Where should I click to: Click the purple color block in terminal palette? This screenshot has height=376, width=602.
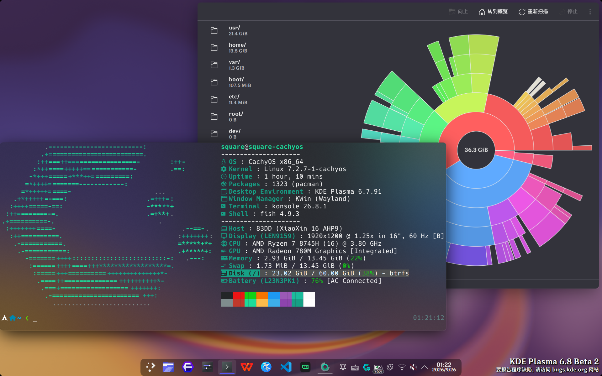286,295
